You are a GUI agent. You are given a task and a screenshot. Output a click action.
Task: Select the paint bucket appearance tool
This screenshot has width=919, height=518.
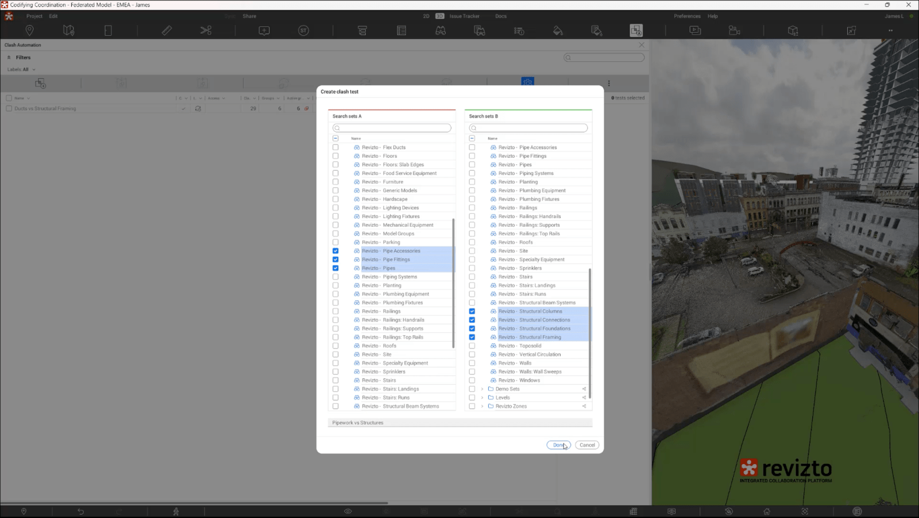coord(558,30)
